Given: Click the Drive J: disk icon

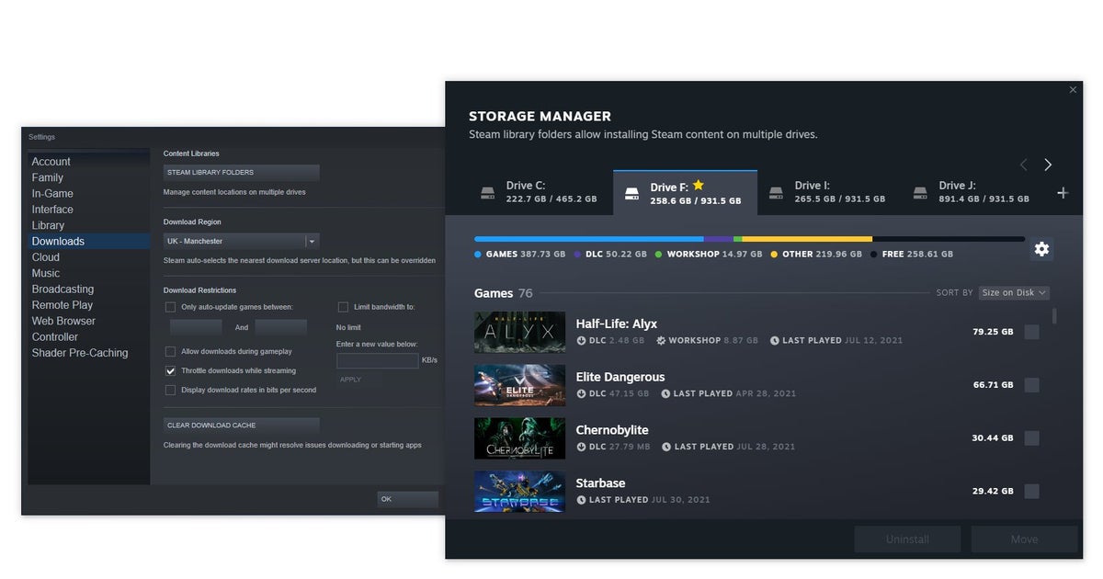Looking at the screenshot, I should tap(920, 193).
